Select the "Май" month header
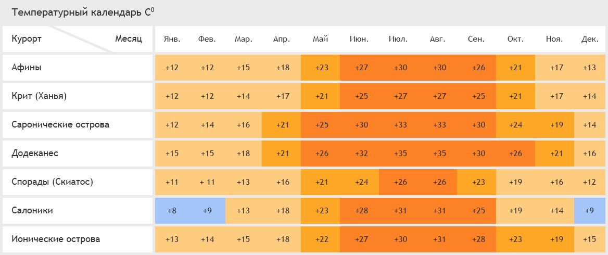The width and height of the screenshot is (608, 255). click(x=320, y=39)
